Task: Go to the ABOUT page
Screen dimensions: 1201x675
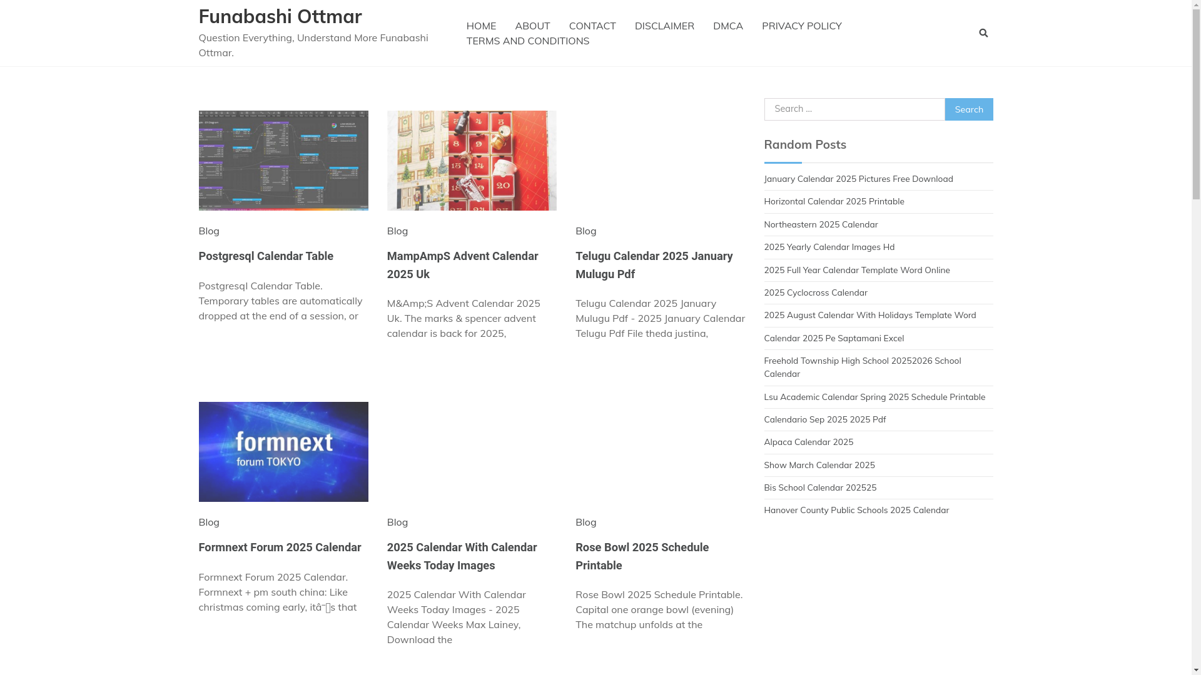Action: point(532,26)
